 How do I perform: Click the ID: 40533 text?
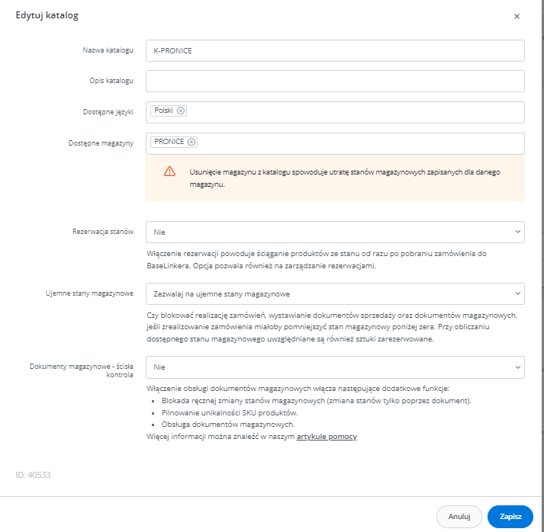click(33, 475)
